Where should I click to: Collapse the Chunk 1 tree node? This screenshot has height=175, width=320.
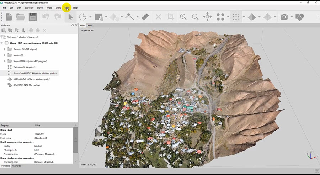click(x=2, y=43)
